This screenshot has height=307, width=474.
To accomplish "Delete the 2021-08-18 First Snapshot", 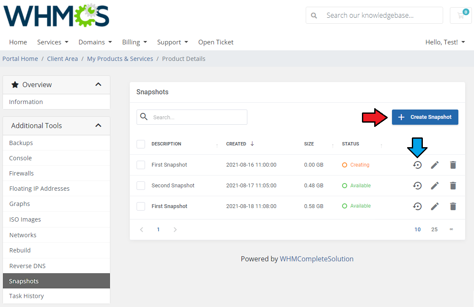I will [x=453, y=206].
